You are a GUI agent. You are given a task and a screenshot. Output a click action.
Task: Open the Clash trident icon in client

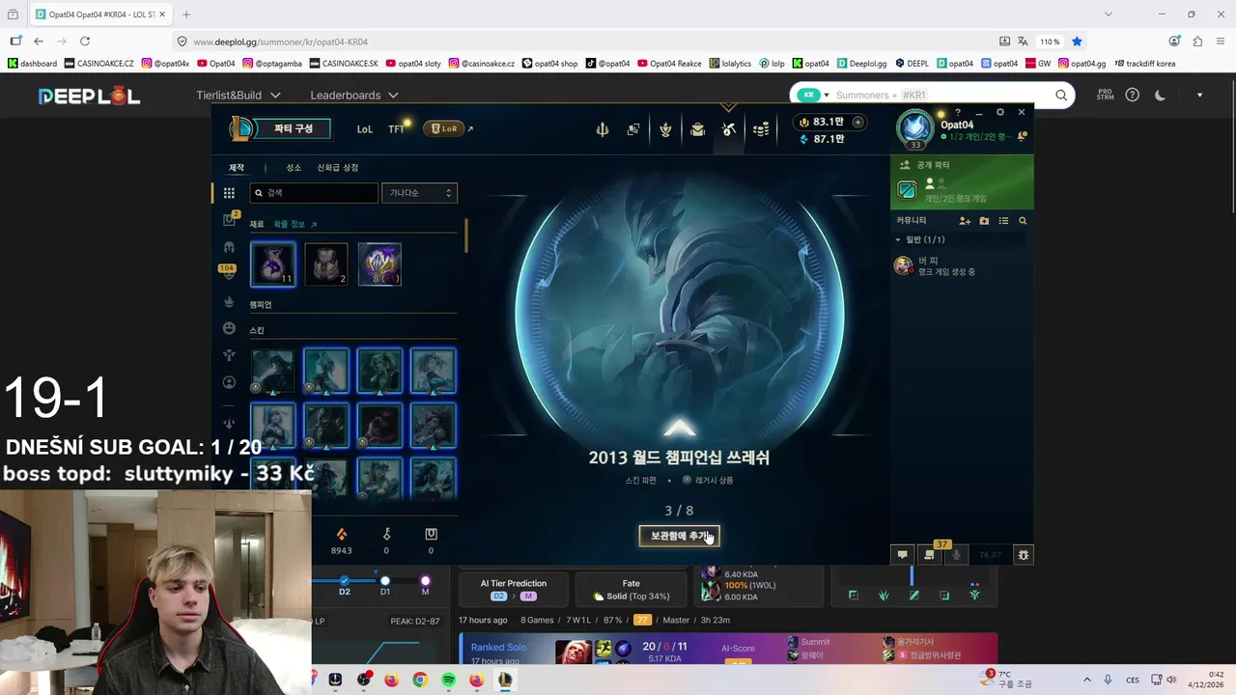pos(603,129)
